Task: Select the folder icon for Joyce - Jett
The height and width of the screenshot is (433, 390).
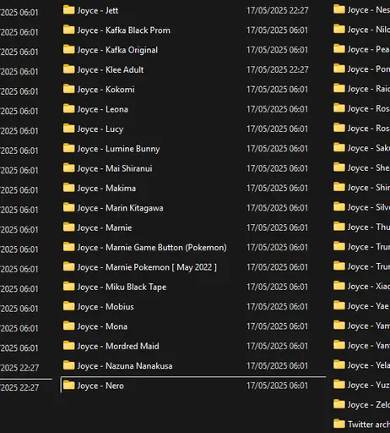Action: coord(68,10)
